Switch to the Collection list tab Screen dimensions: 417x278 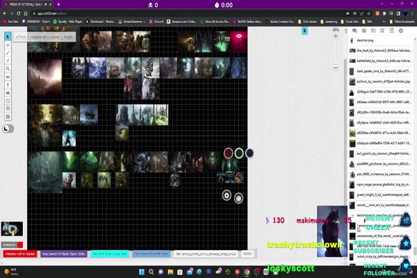[391, 31]
